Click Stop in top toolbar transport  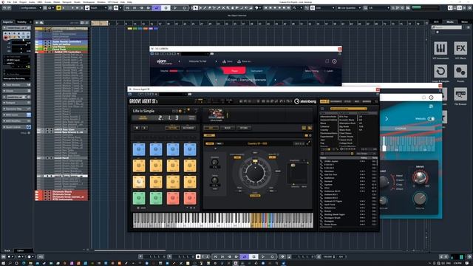click(166, 8)
